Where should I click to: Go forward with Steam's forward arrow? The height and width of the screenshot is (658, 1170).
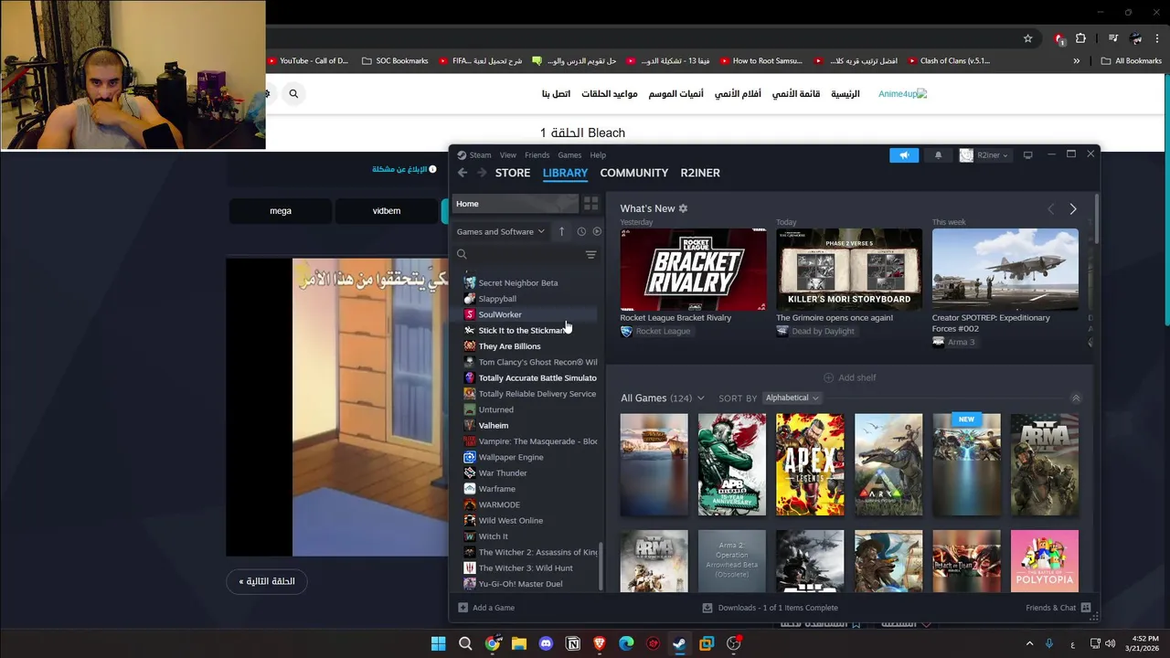pyautogui.click(x=482, y=173)
